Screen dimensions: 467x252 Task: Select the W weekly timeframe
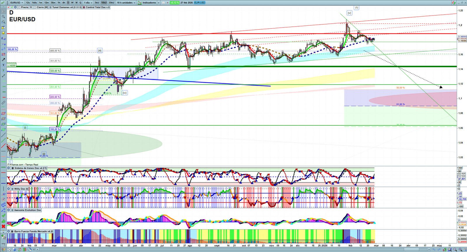coord(72,3)
